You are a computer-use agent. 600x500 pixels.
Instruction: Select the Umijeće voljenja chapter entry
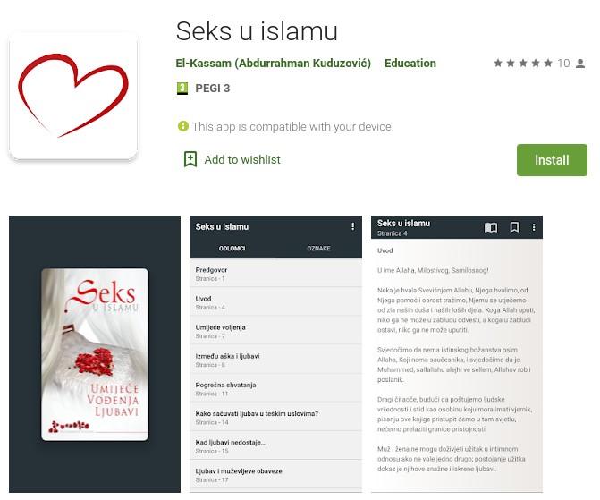(275, 331)
